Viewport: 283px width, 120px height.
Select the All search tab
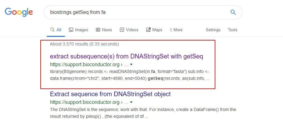click(56, 30)
